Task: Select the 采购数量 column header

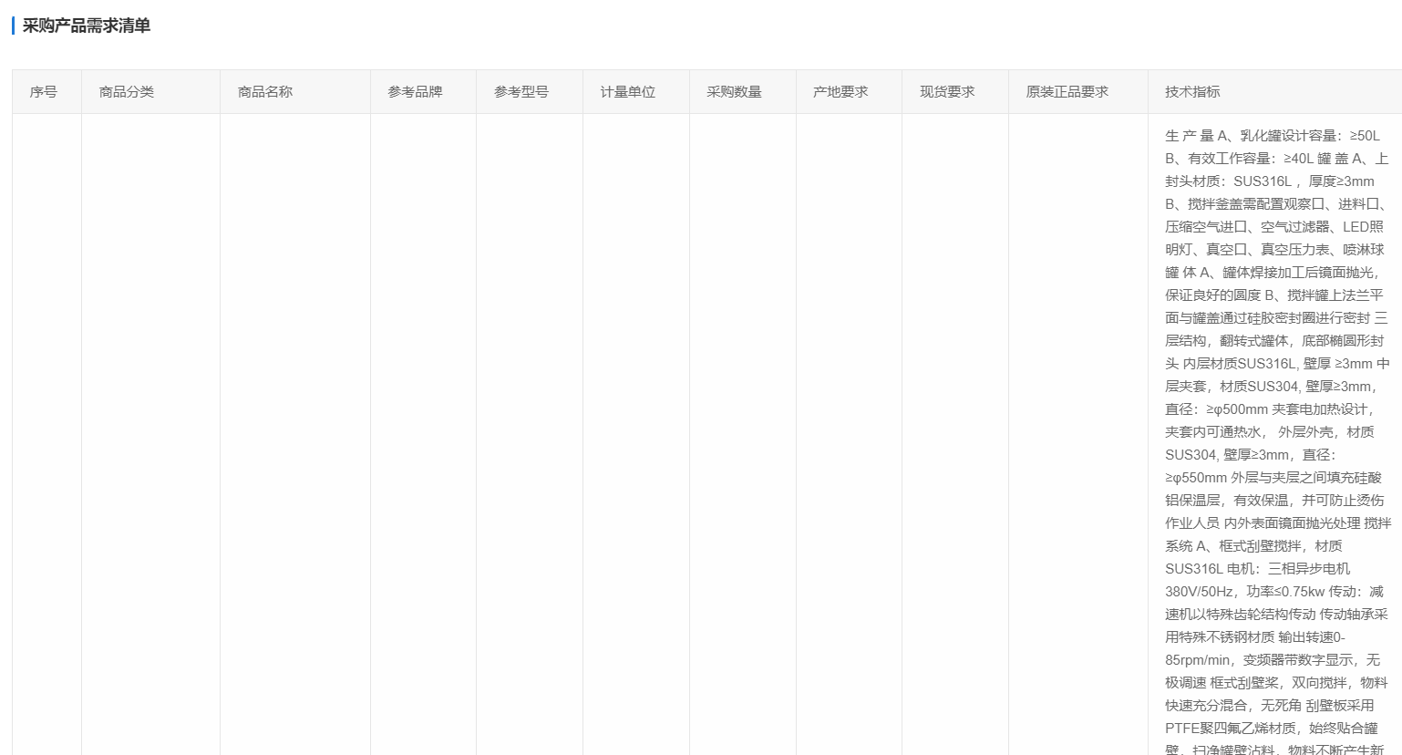Action: point(735,92)
